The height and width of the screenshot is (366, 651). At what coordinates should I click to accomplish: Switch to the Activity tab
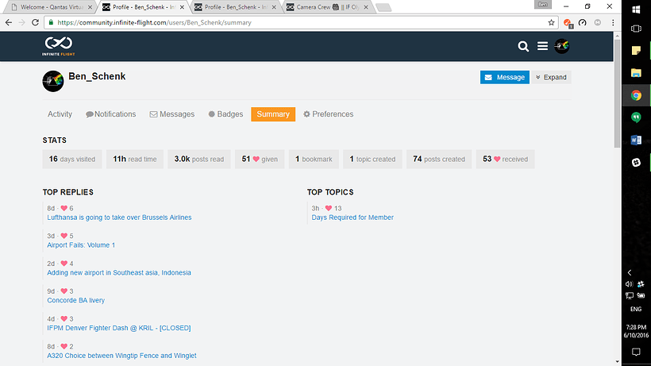point(60,114)
